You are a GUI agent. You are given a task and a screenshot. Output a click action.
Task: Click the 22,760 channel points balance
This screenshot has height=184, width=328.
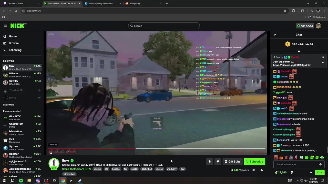280,172
